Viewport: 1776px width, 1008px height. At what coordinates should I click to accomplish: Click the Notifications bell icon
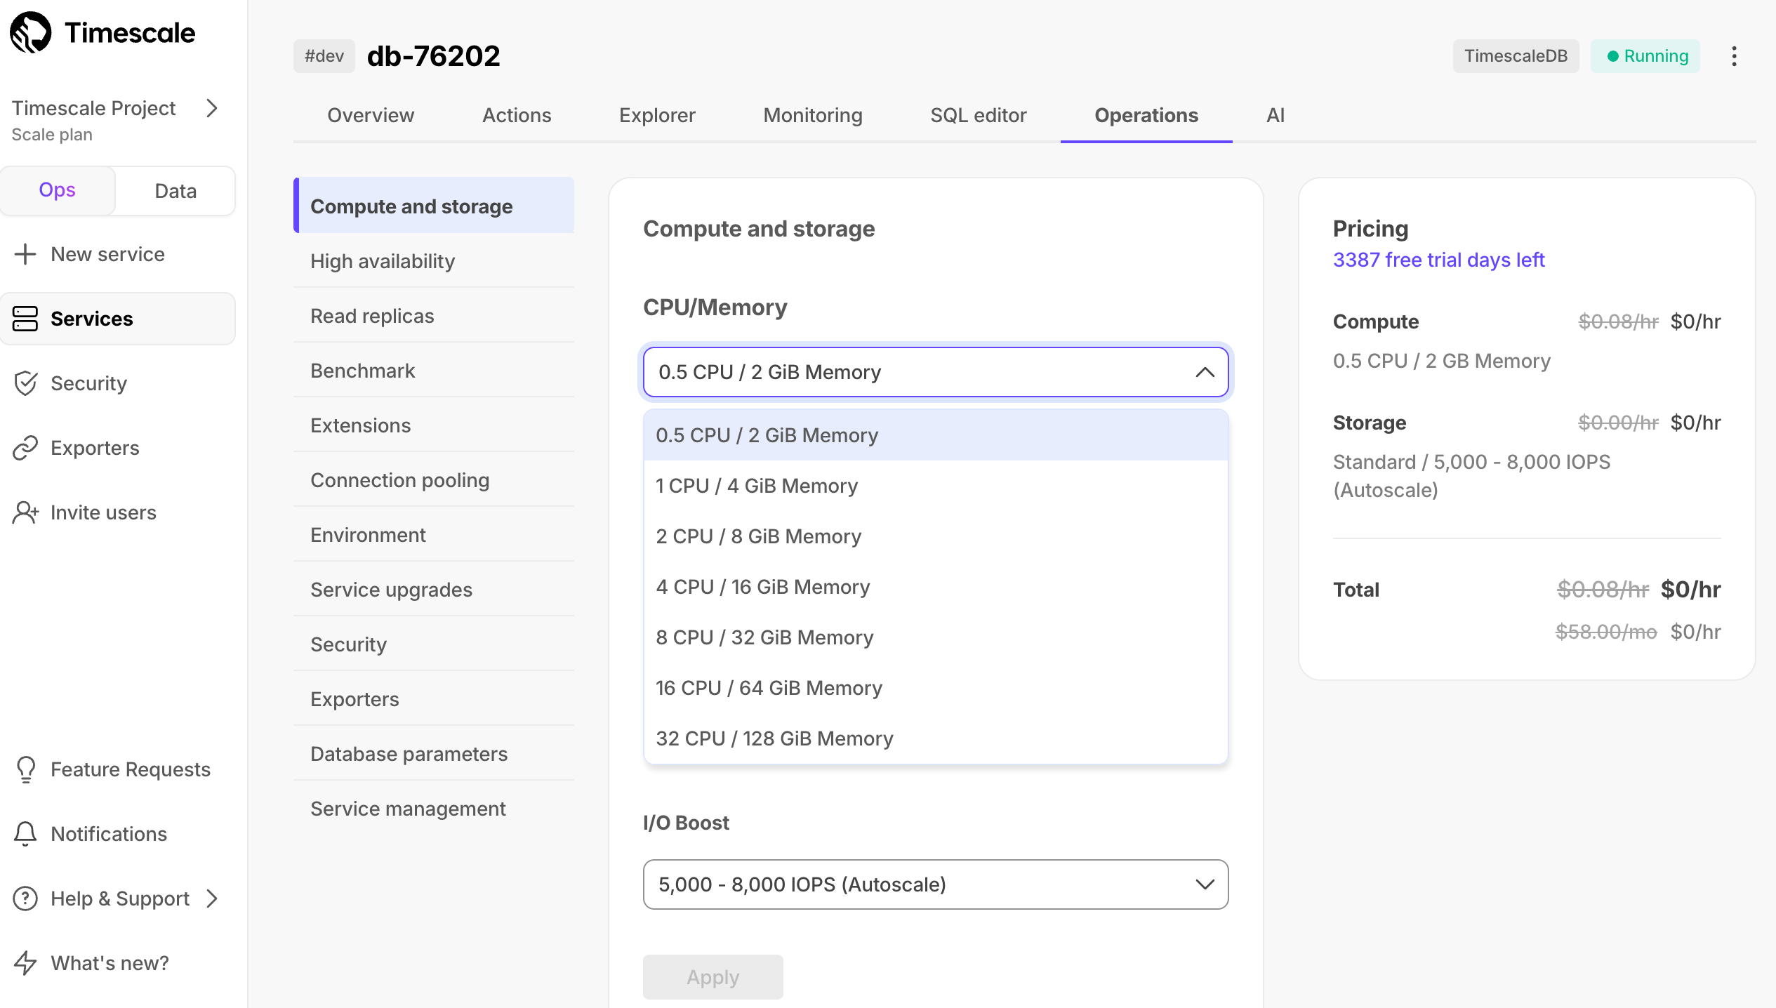25,834
